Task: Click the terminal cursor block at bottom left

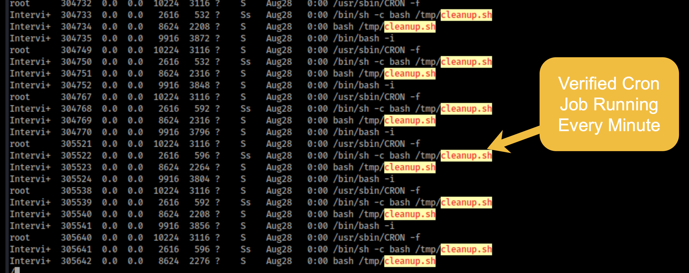Action: [x=16, y=270]
